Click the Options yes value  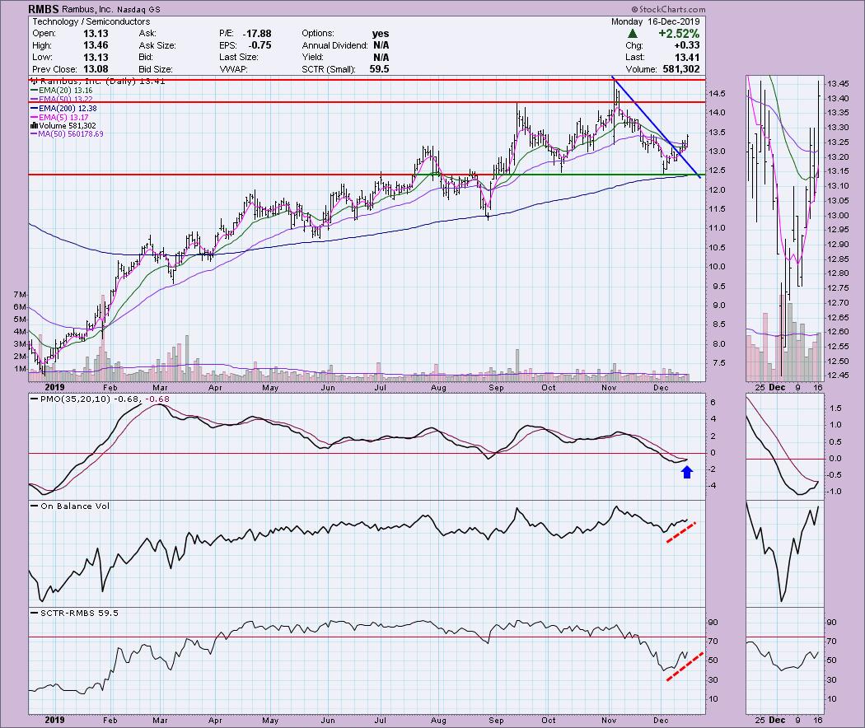[380, 34]
